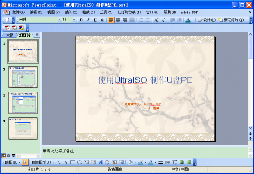Open the 格式 (Format) menu
The height and width of the screenshot is (174, 254).
pyautogui.click(x=89, y=12)
